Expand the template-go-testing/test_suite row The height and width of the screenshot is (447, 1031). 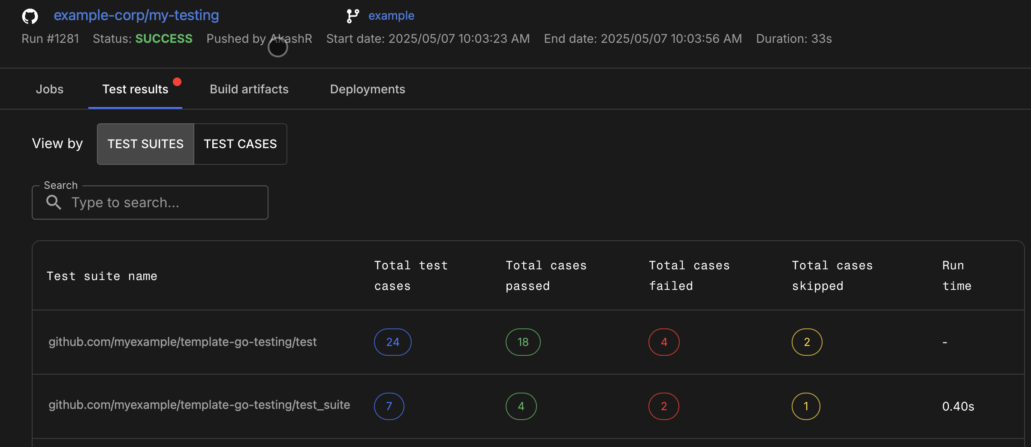199,405
